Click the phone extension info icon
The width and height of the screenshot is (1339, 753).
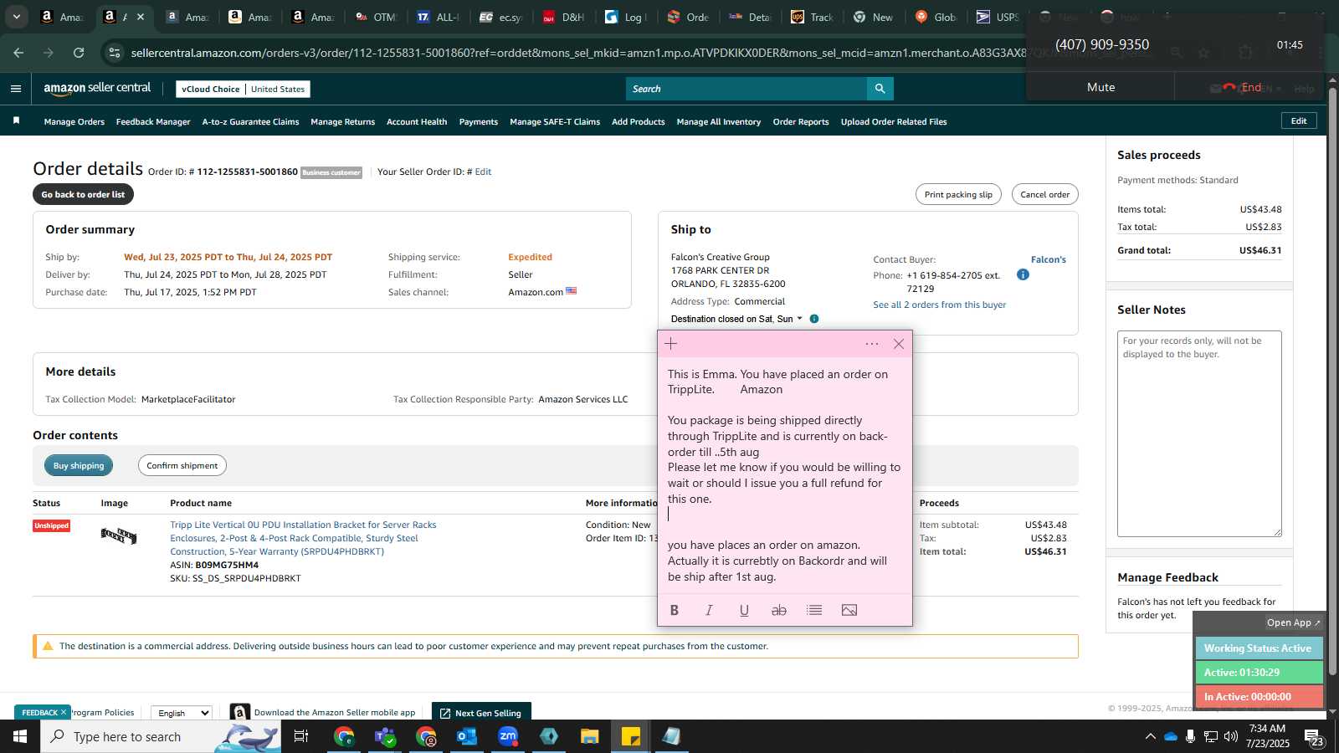coord(1023,274)
